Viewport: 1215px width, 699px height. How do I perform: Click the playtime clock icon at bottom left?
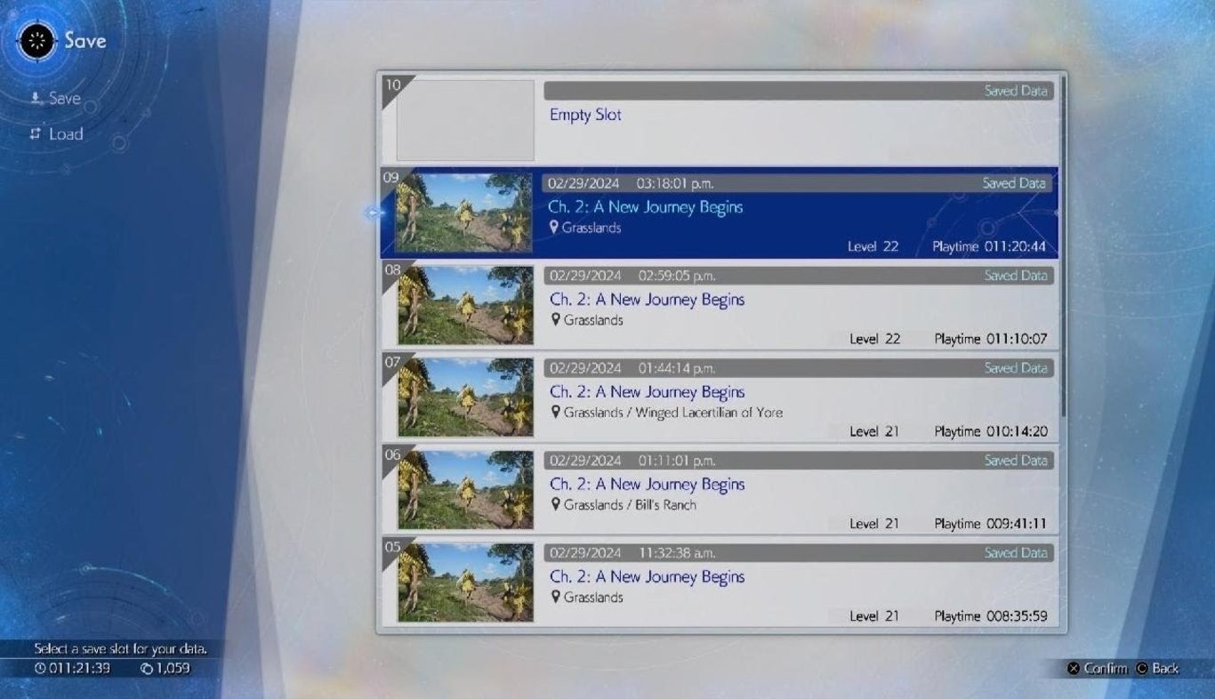40,669
